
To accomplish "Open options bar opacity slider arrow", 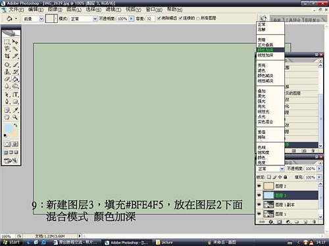I will click(x=131, y=18).
